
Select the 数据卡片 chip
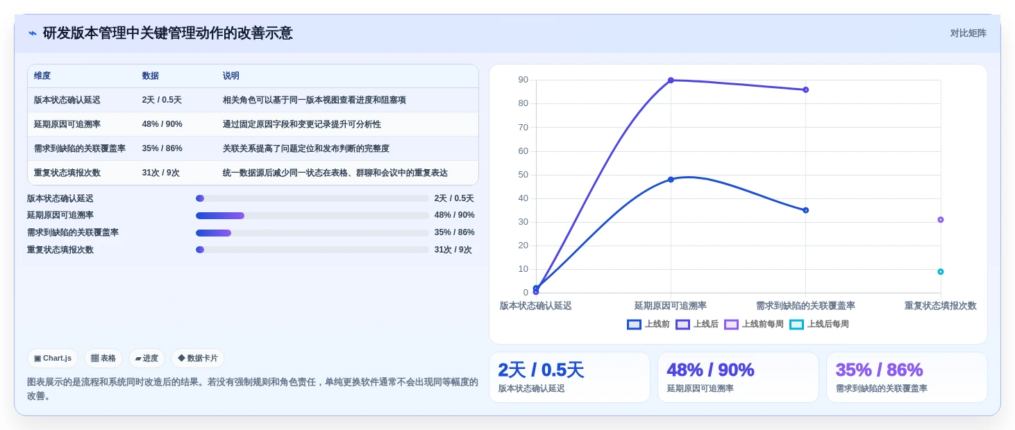point(198,359)
